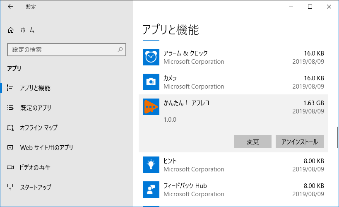This screenshot has height=207, width=339.
Task: Maximize the settings window
Action: [x=310, y=7]
